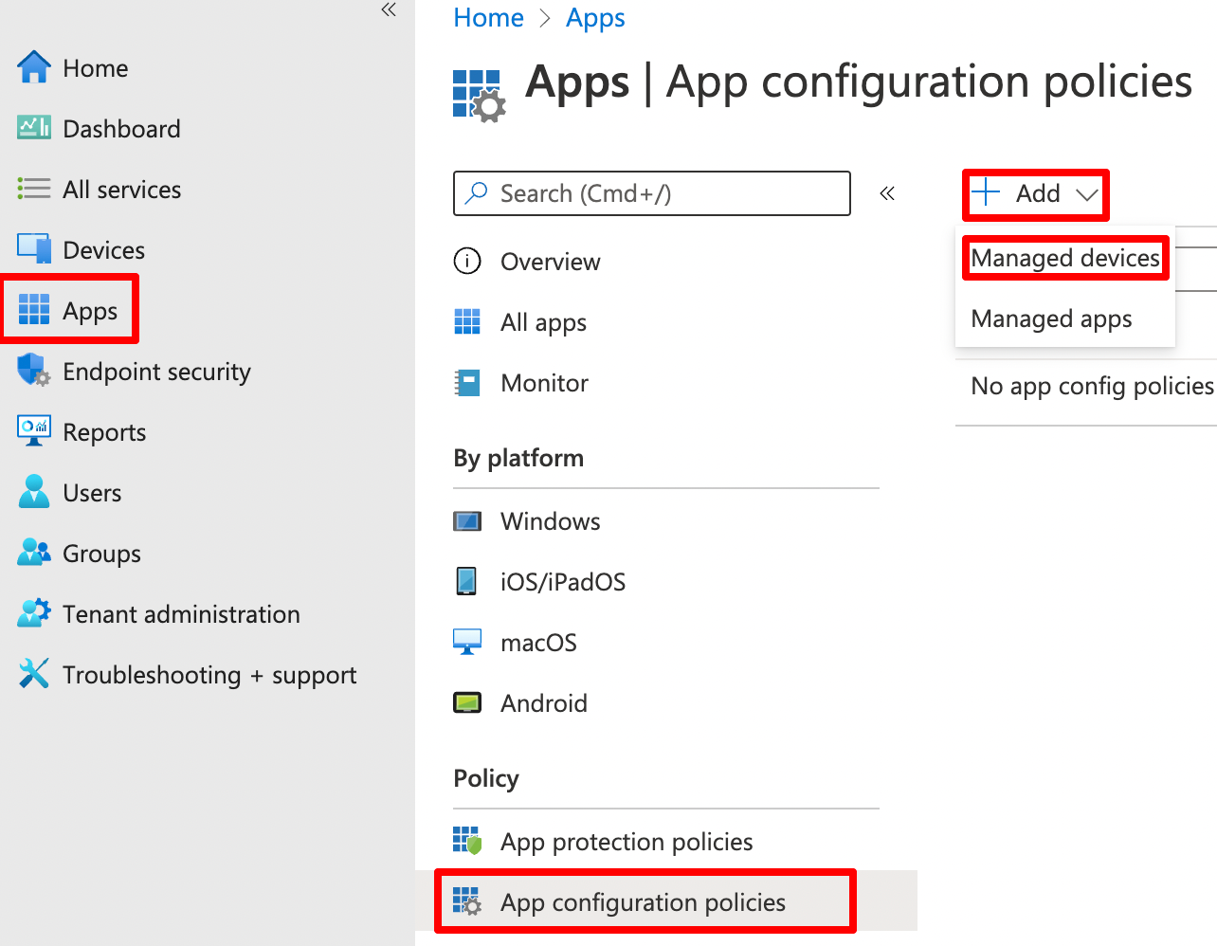
Task: Click the Search (Cmd+/) input field
Action: (x=651, y=193)
